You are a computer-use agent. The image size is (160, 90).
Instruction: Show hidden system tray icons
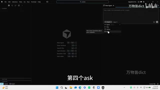click(x=124, y=87)
